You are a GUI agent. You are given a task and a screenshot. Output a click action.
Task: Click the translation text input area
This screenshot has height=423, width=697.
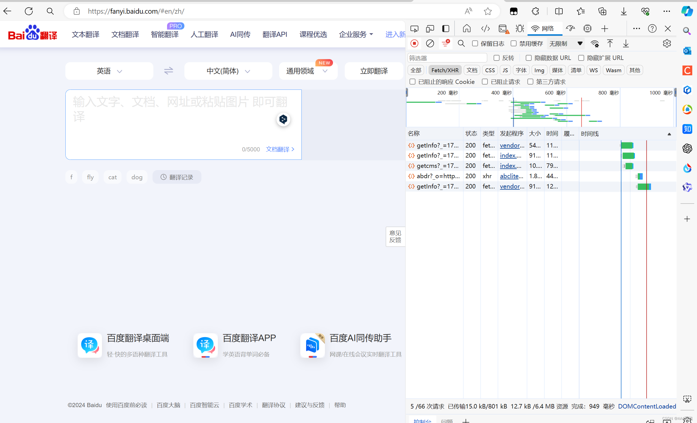[x=183, y=125]
